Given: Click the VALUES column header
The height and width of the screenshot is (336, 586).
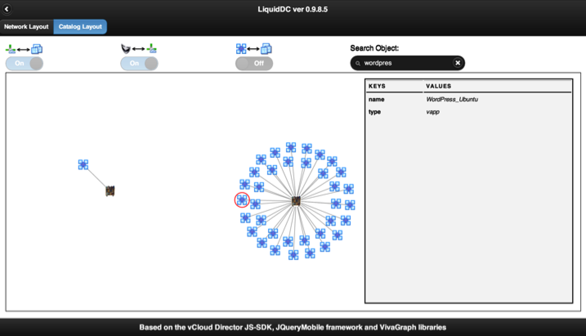Looking at the screenshot, I should tap(438, 86).
